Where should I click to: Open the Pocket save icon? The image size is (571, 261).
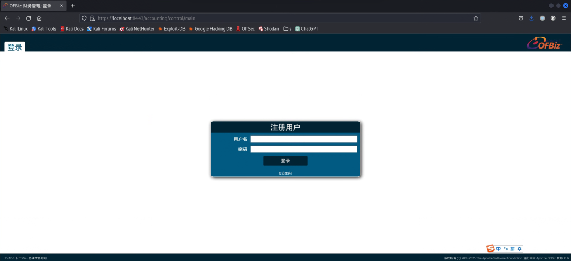pyautogui.click(x=521, y=18)
